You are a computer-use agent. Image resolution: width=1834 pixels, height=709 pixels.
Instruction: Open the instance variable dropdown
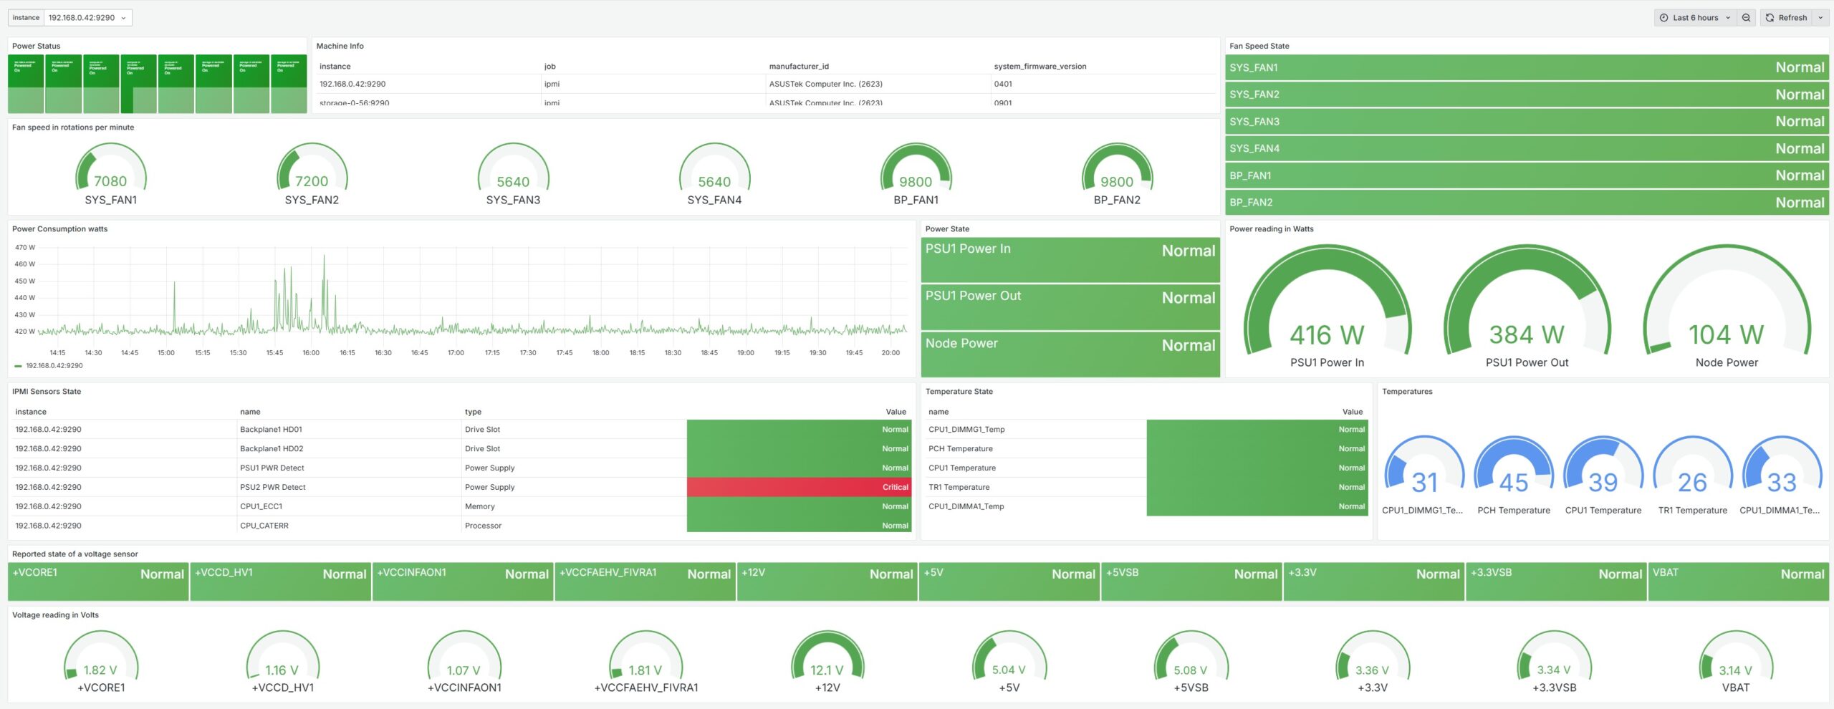[87, 18]
